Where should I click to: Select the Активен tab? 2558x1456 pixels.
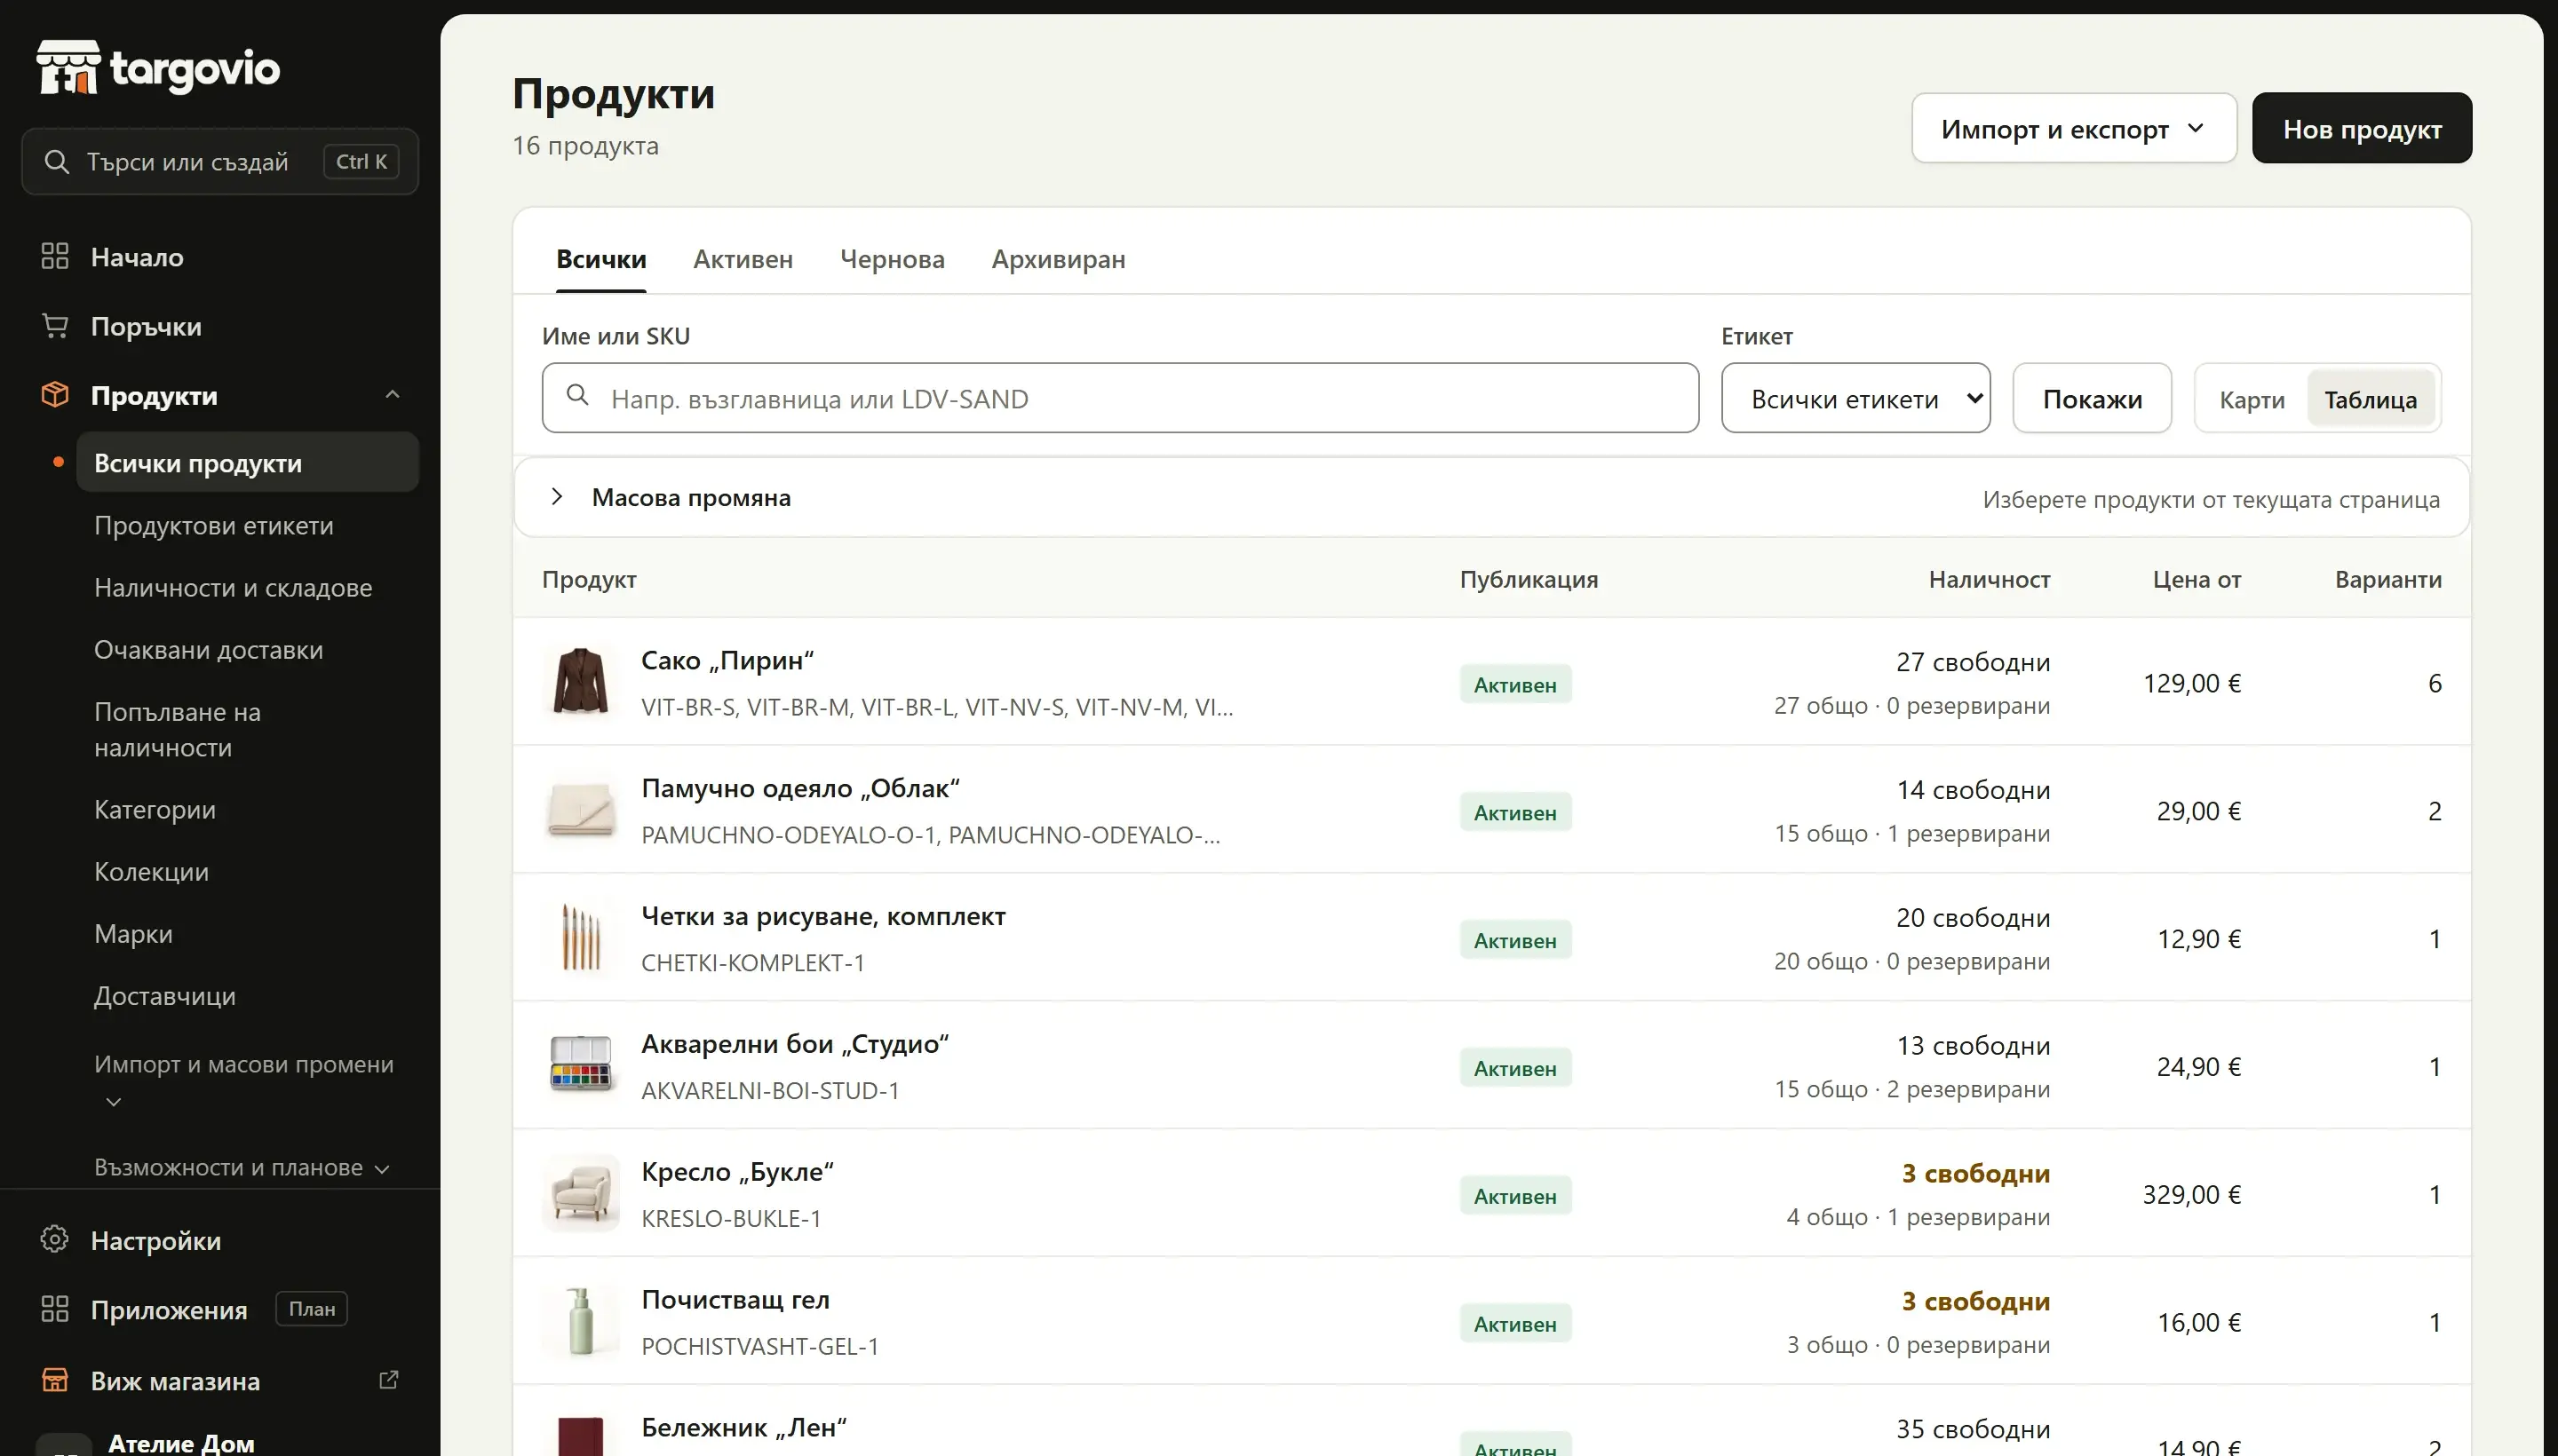point(743,259)
